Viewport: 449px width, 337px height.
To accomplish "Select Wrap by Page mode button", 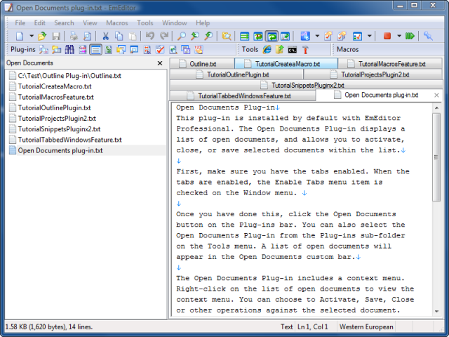I will pyautogui.click(x=286, y=36).
